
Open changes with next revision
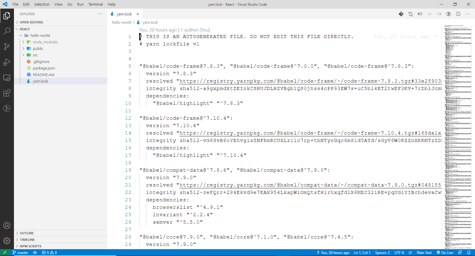tap(439, 14)
